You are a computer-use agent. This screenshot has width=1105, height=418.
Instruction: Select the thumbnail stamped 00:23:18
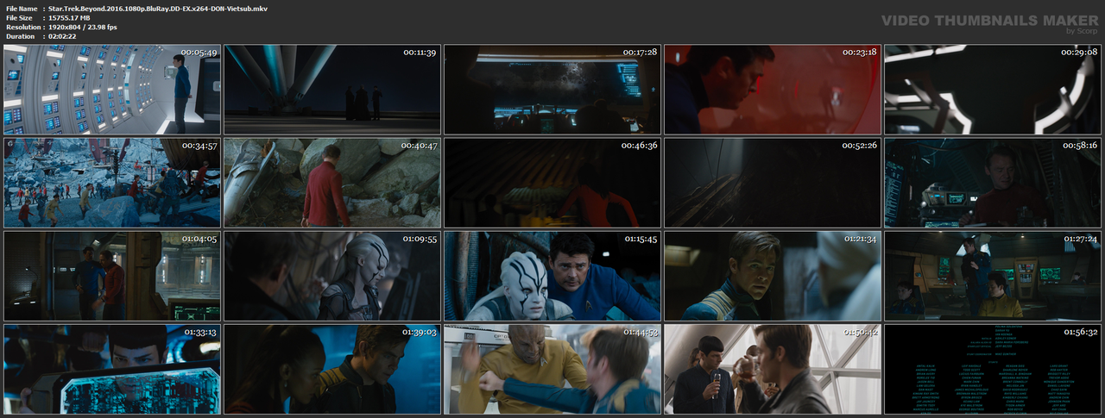tap(773, 90)
